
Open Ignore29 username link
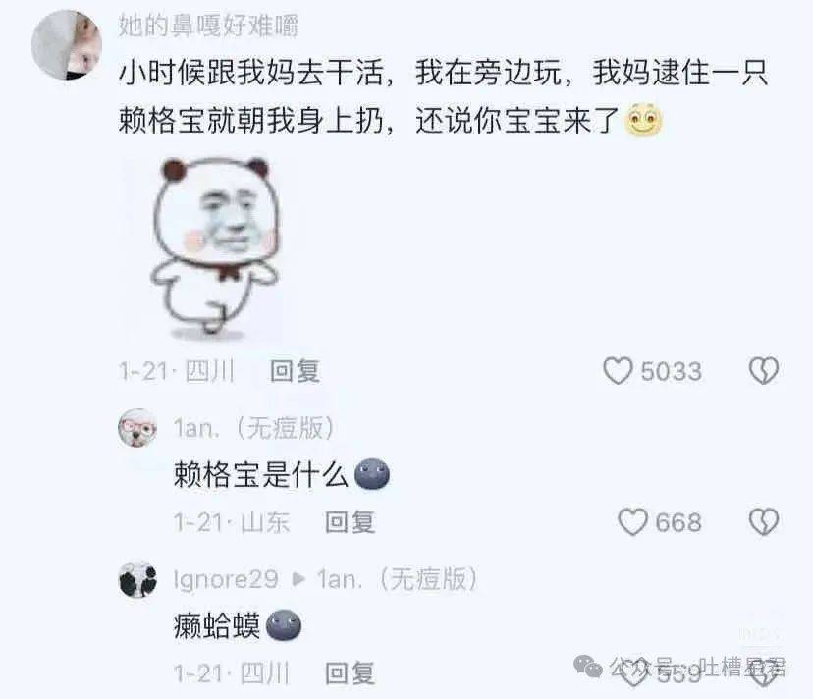coord(226,579)
